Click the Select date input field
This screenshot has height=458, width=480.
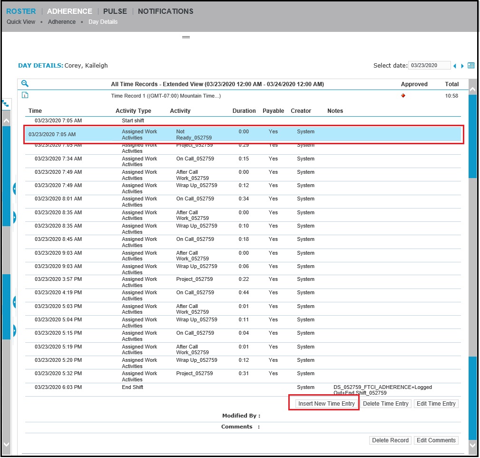(429, 65)
